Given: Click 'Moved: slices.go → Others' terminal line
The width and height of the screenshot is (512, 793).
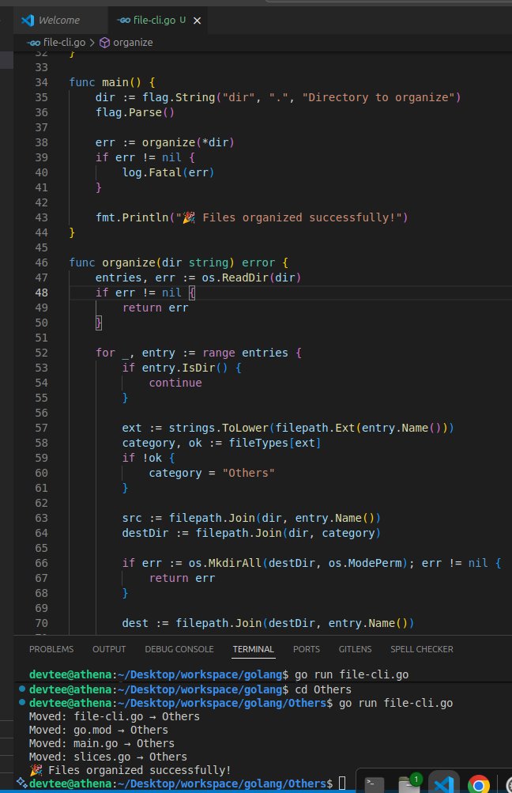Looking at the screenshot, I should pyautogui.click(x=108, y=757).
